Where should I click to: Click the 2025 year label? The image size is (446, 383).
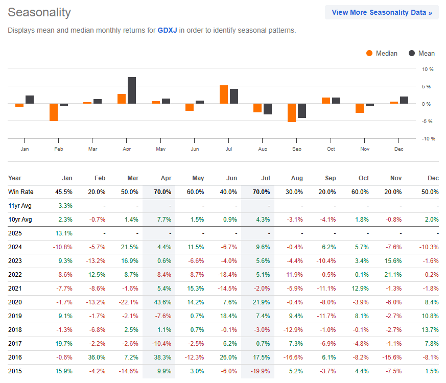pos(15,233)
